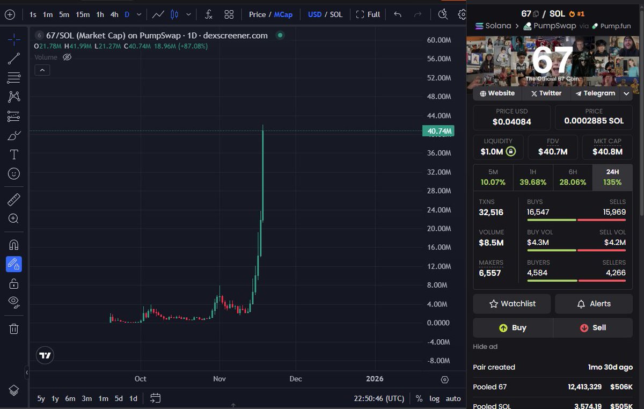Select the Brush drawing tool
This screenshot has height=409, width=644.
pyautogui.click(x=14, y=136)
